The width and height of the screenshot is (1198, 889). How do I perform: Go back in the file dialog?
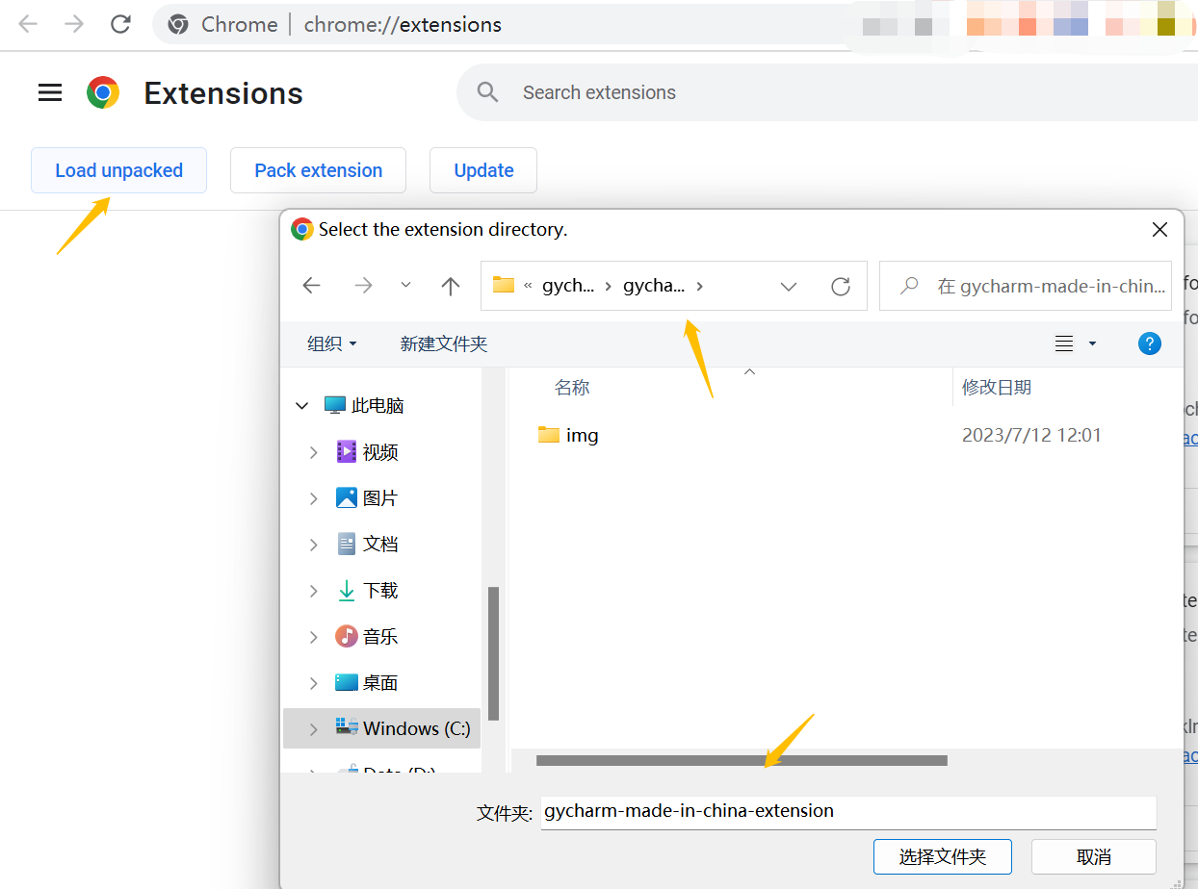coord(311,286)
